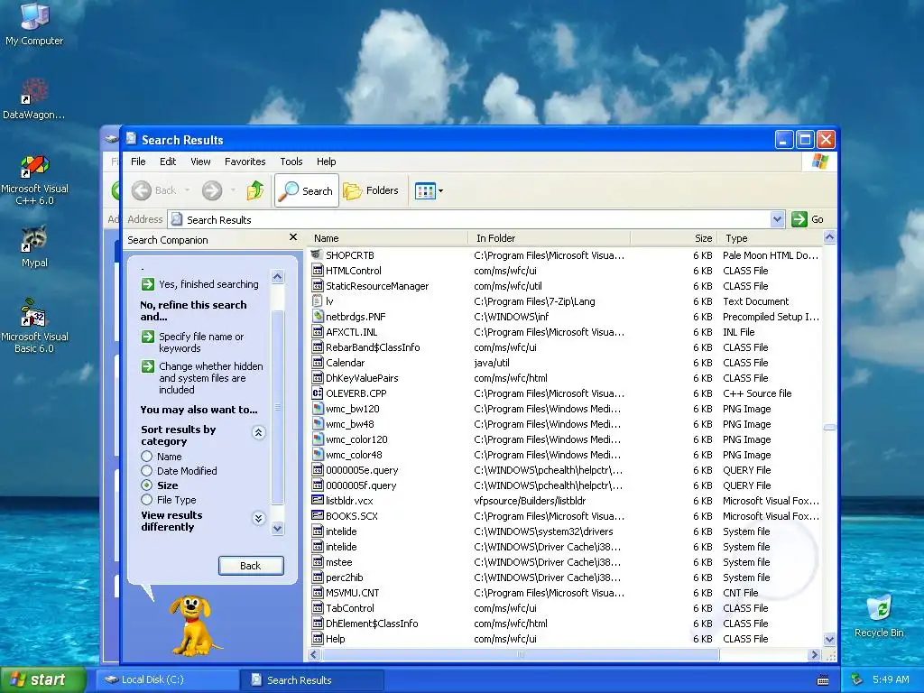Toggle the Folders toolbar button
This screenshot has width=924, height=693.
click(371, 190)
